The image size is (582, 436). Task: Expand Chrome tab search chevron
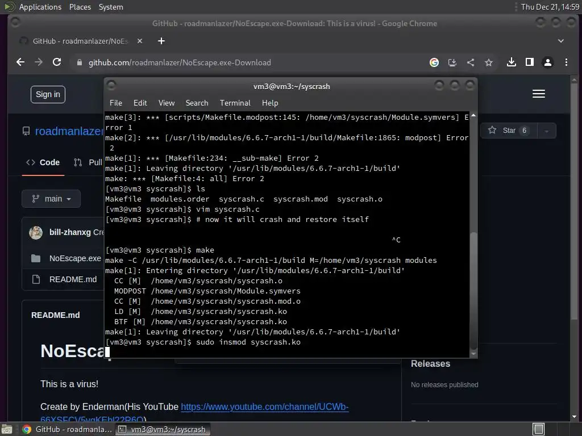(x=561, y=41)
